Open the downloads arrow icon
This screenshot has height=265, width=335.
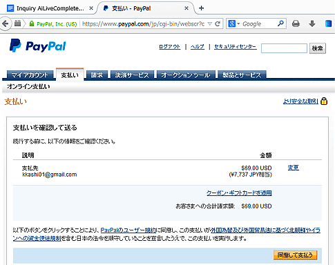pos(312,23)
